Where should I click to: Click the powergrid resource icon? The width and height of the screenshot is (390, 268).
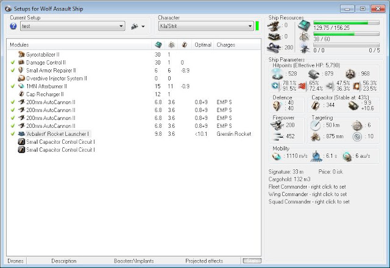(304, 37)
